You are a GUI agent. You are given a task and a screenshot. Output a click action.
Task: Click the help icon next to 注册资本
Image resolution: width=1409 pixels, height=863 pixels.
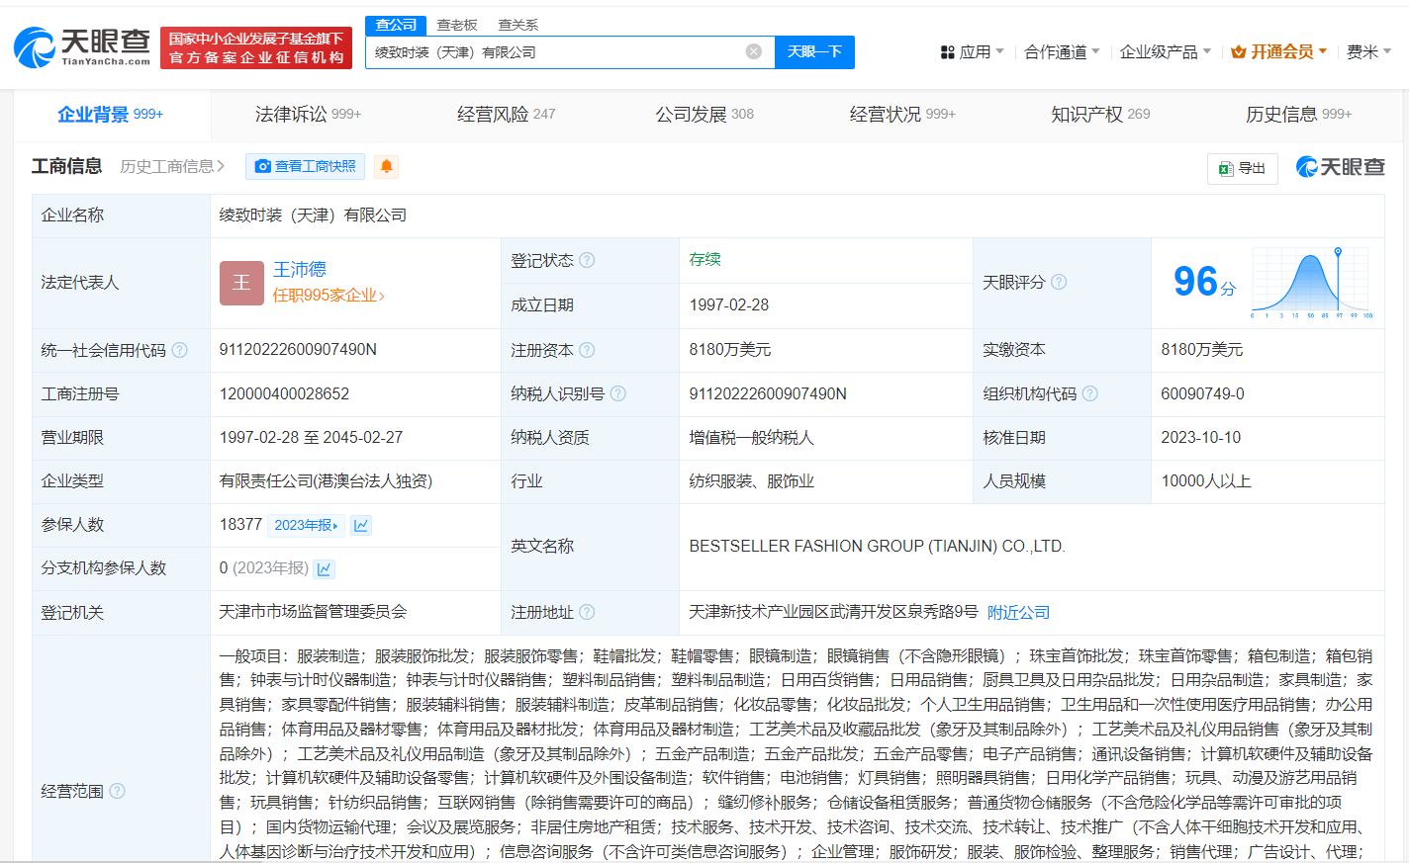(x=588, y=350)
